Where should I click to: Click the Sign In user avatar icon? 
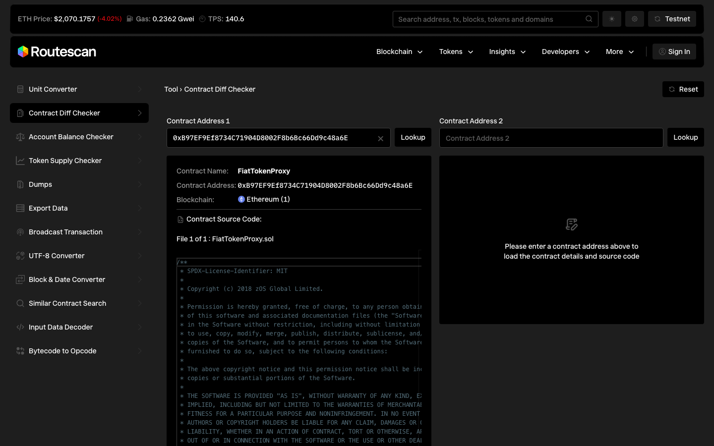662,52
